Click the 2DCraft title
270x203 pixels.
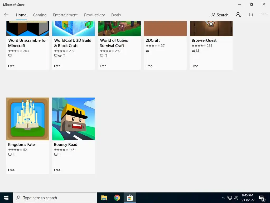[x=153, y=40]
